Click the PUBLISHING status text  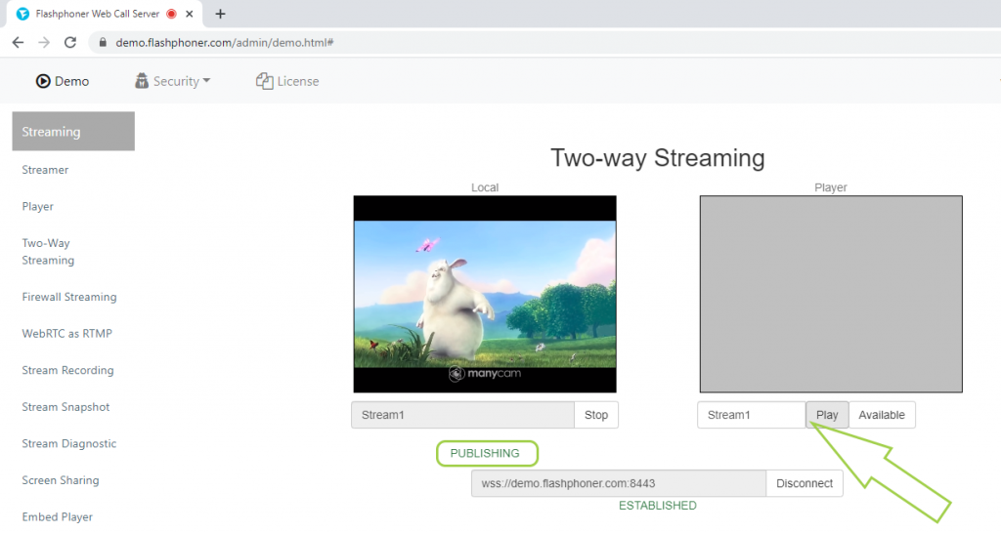485,453
